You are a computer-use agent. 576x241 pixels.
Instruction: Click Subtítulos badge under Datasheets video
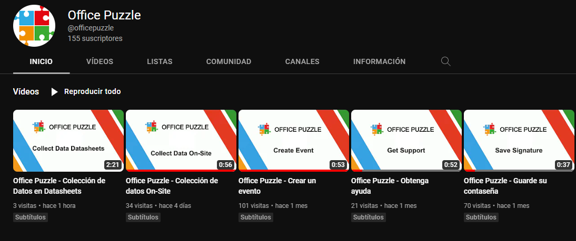tap(31, 217)
